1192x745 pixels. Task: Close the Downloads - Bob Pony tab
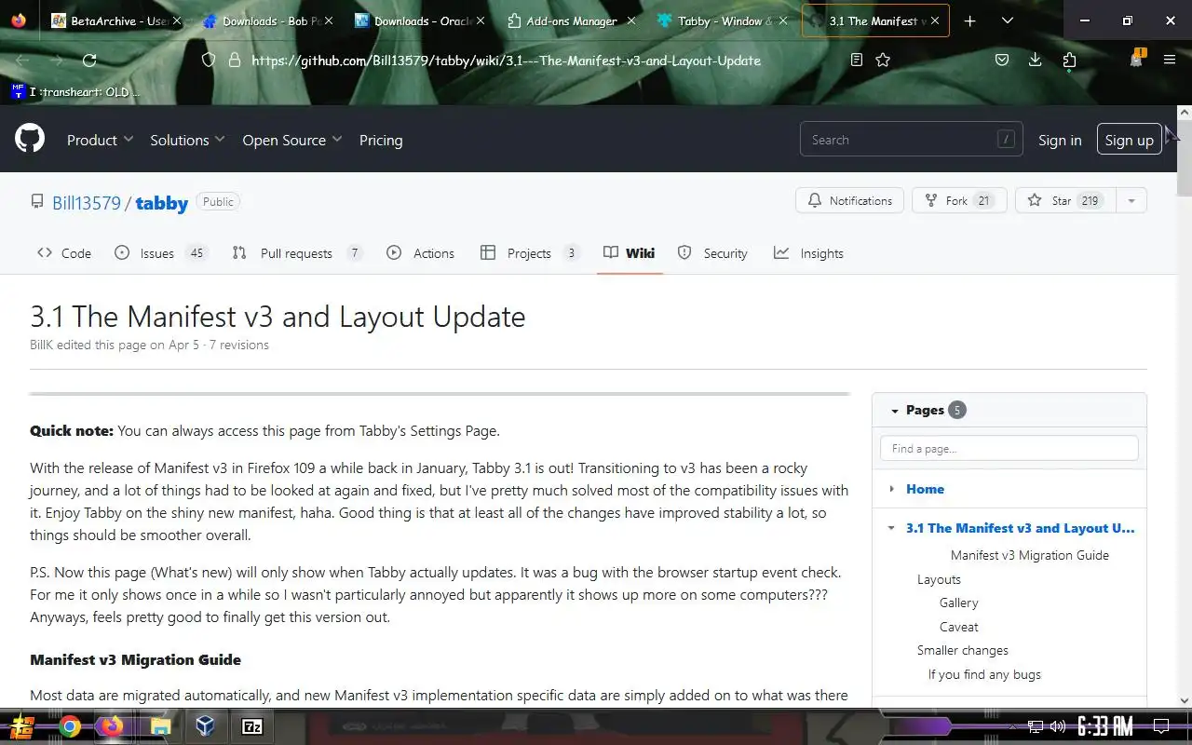click(x=328, y=20)
